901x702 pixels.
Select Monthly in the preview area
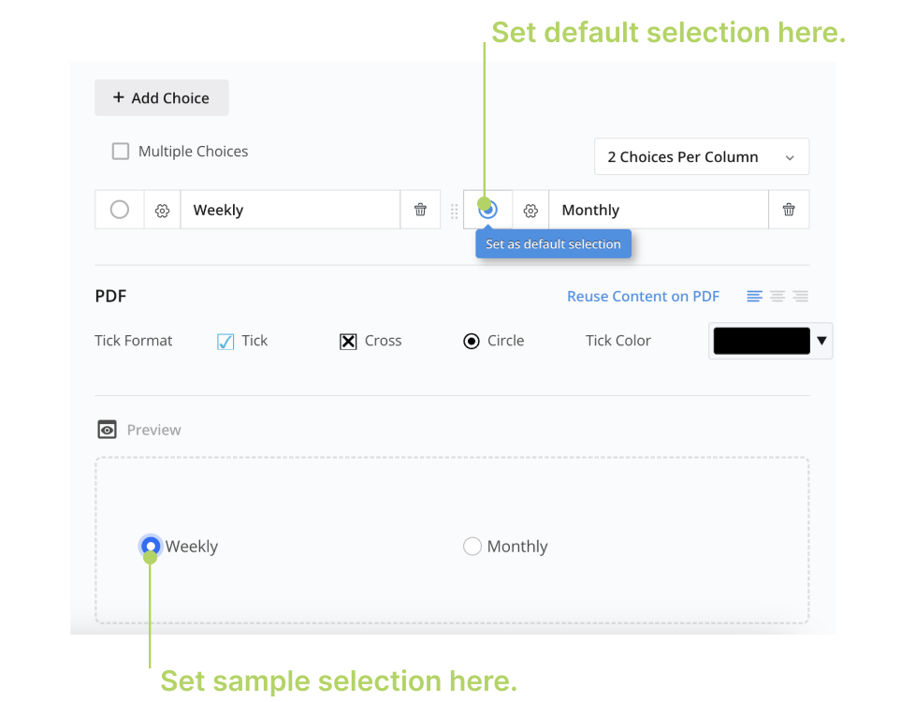(x=472, y=546)
